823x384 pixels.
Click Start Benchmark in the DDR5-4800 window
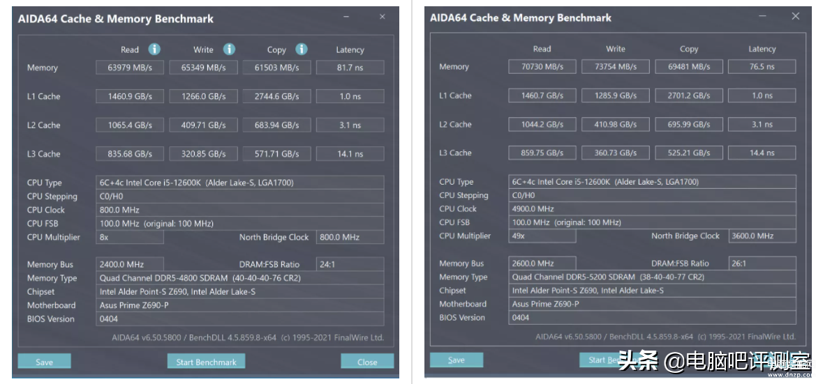207,362
